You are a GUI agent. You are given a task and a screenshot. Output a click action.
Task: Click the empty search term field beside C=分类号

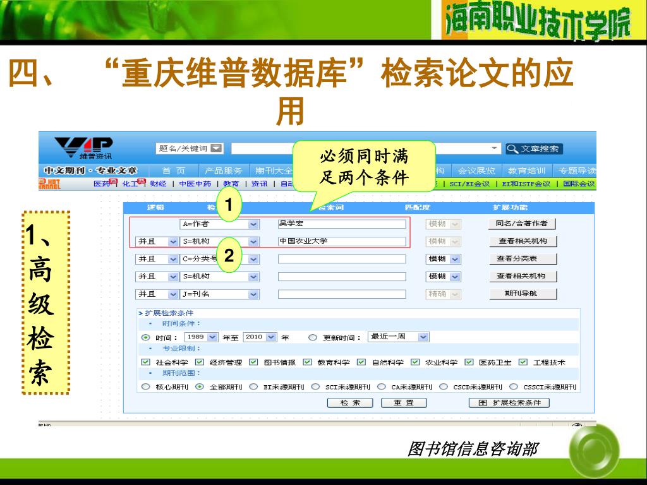tap(342, 259)
